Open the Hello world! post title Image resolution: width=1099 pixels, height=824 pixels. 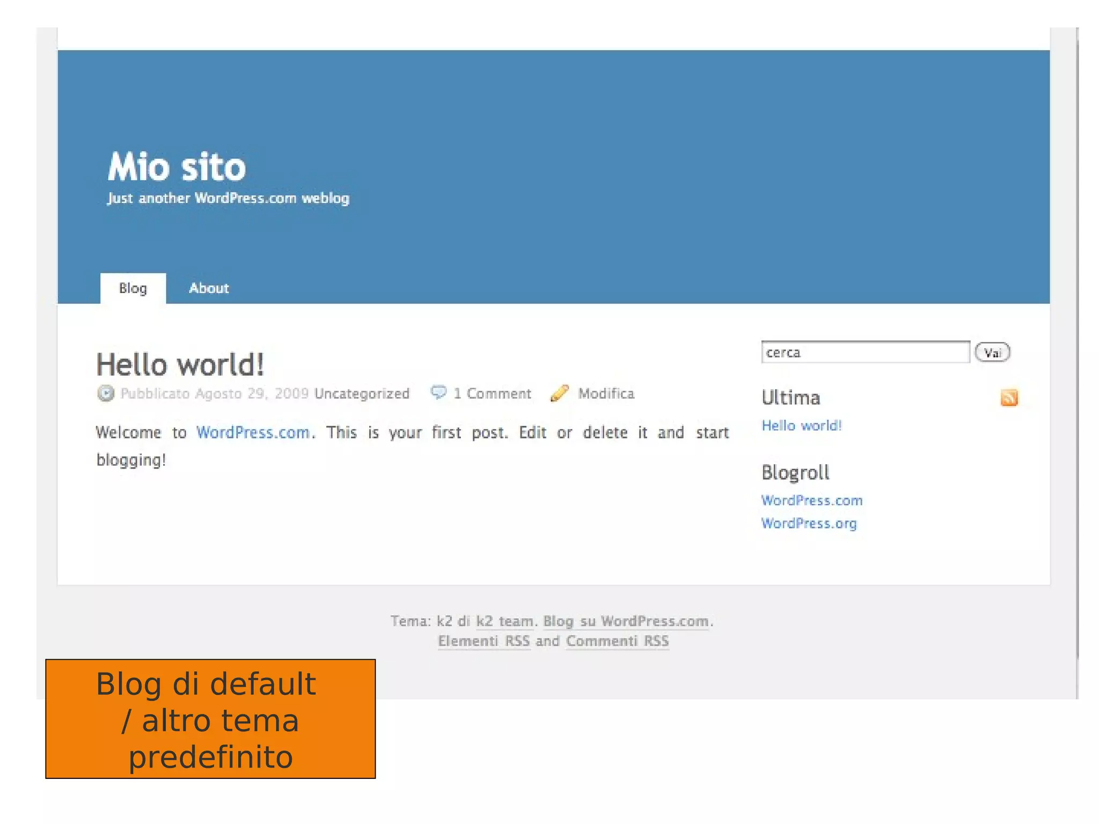[180, 364]
